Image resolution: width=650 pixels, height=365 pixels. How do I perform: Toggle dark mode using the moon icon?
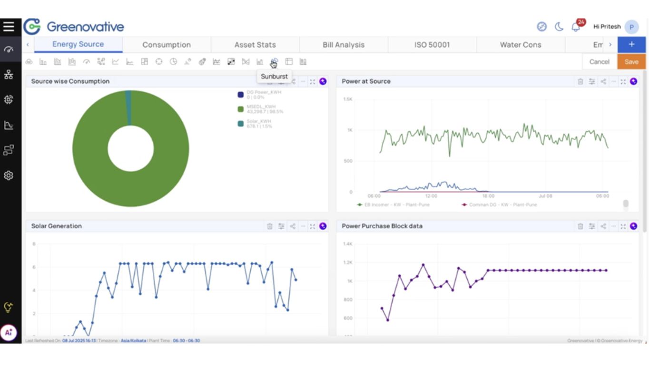pos(559,27)
